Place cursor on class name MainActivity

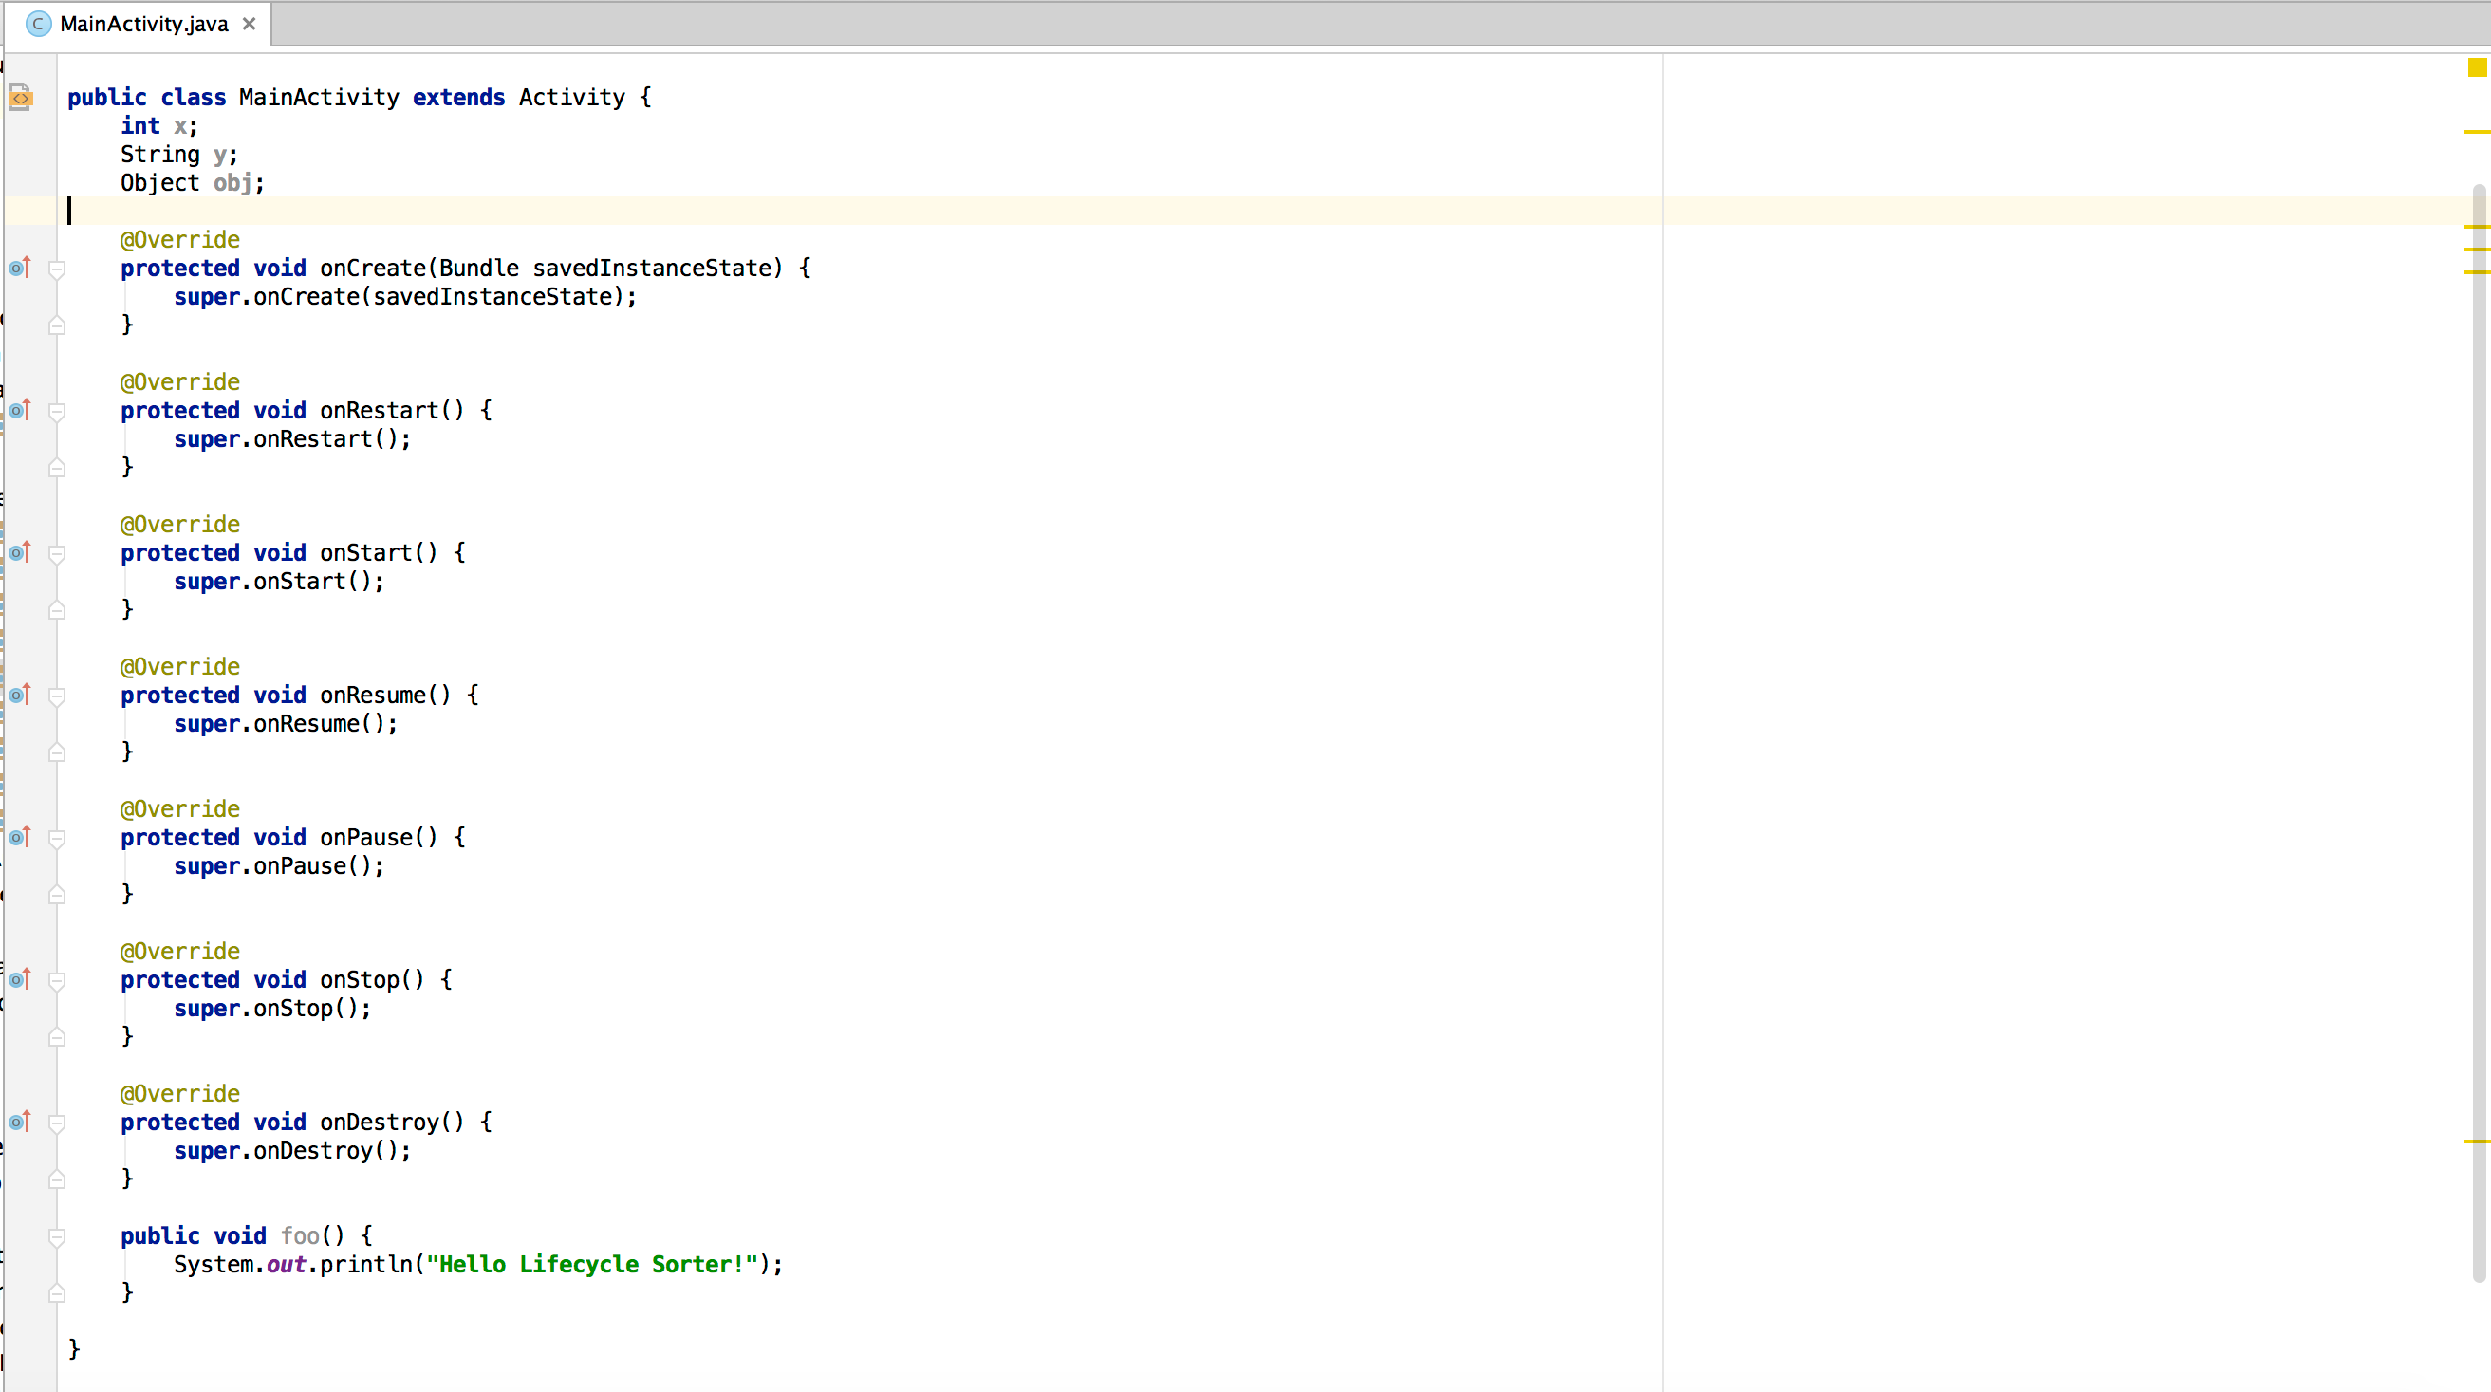tap(319, 98)
